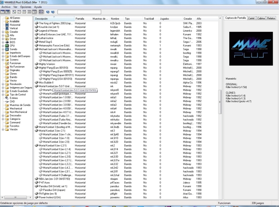Click the console-style toolbar icon beside the info icon
The width and height of the screenshot is (279, 207).
[41, 12]
